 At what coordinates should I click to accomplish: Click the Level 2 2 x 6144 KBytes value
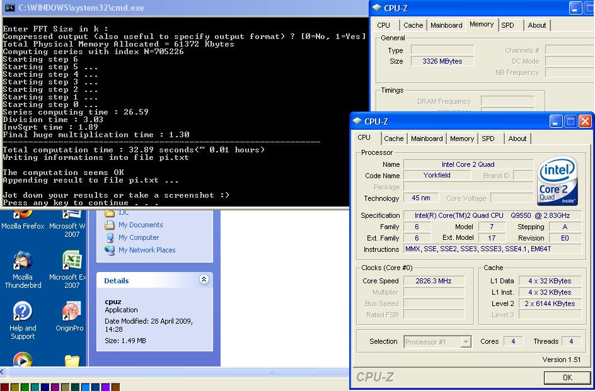550,303
